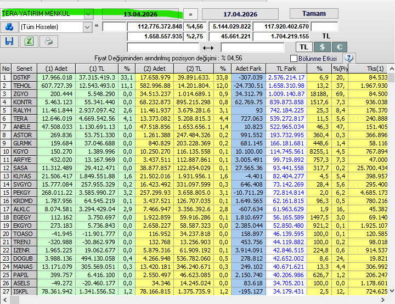Select the ISKPL row
Image resolution: width=395 pixels, height=304 pixels.
tap(194, 291)
